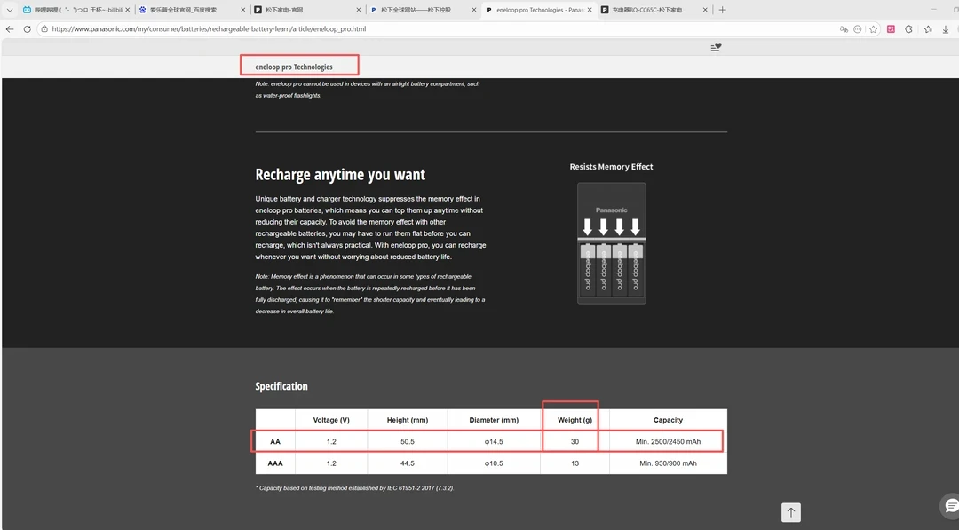Image resolution: width=959 pixels, height=530 pixels.
Task: View site information lock icon
Action: (x=44, y=28)
